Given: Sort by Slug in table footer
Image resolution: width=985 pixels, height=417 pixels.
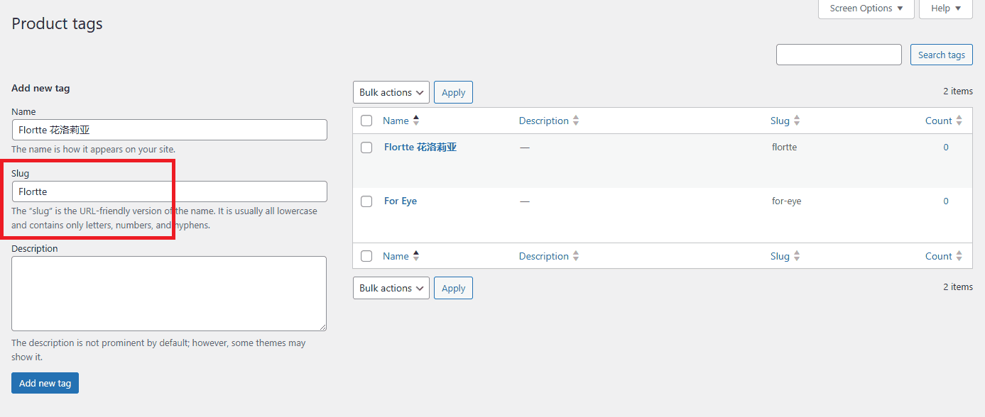Looking at the screenshot, I should pos(785,256).
